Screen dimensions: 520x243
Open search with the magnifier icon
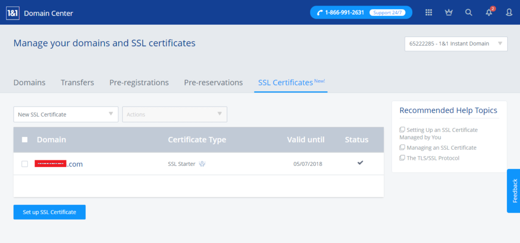[x=469, y=13]
